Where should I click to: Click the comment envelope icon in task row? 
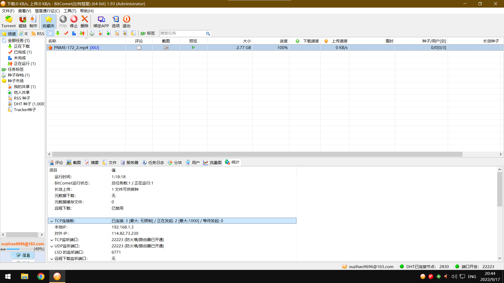pyautogui.click(x=139, y=48)
